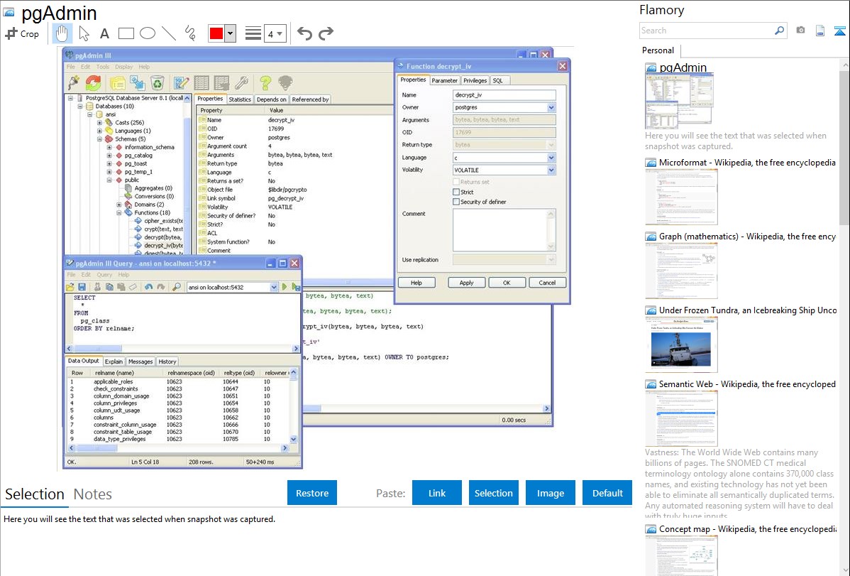Click the document icon beside the camera
The width and height of the screenshot is (850, 576).
(820, 31)
